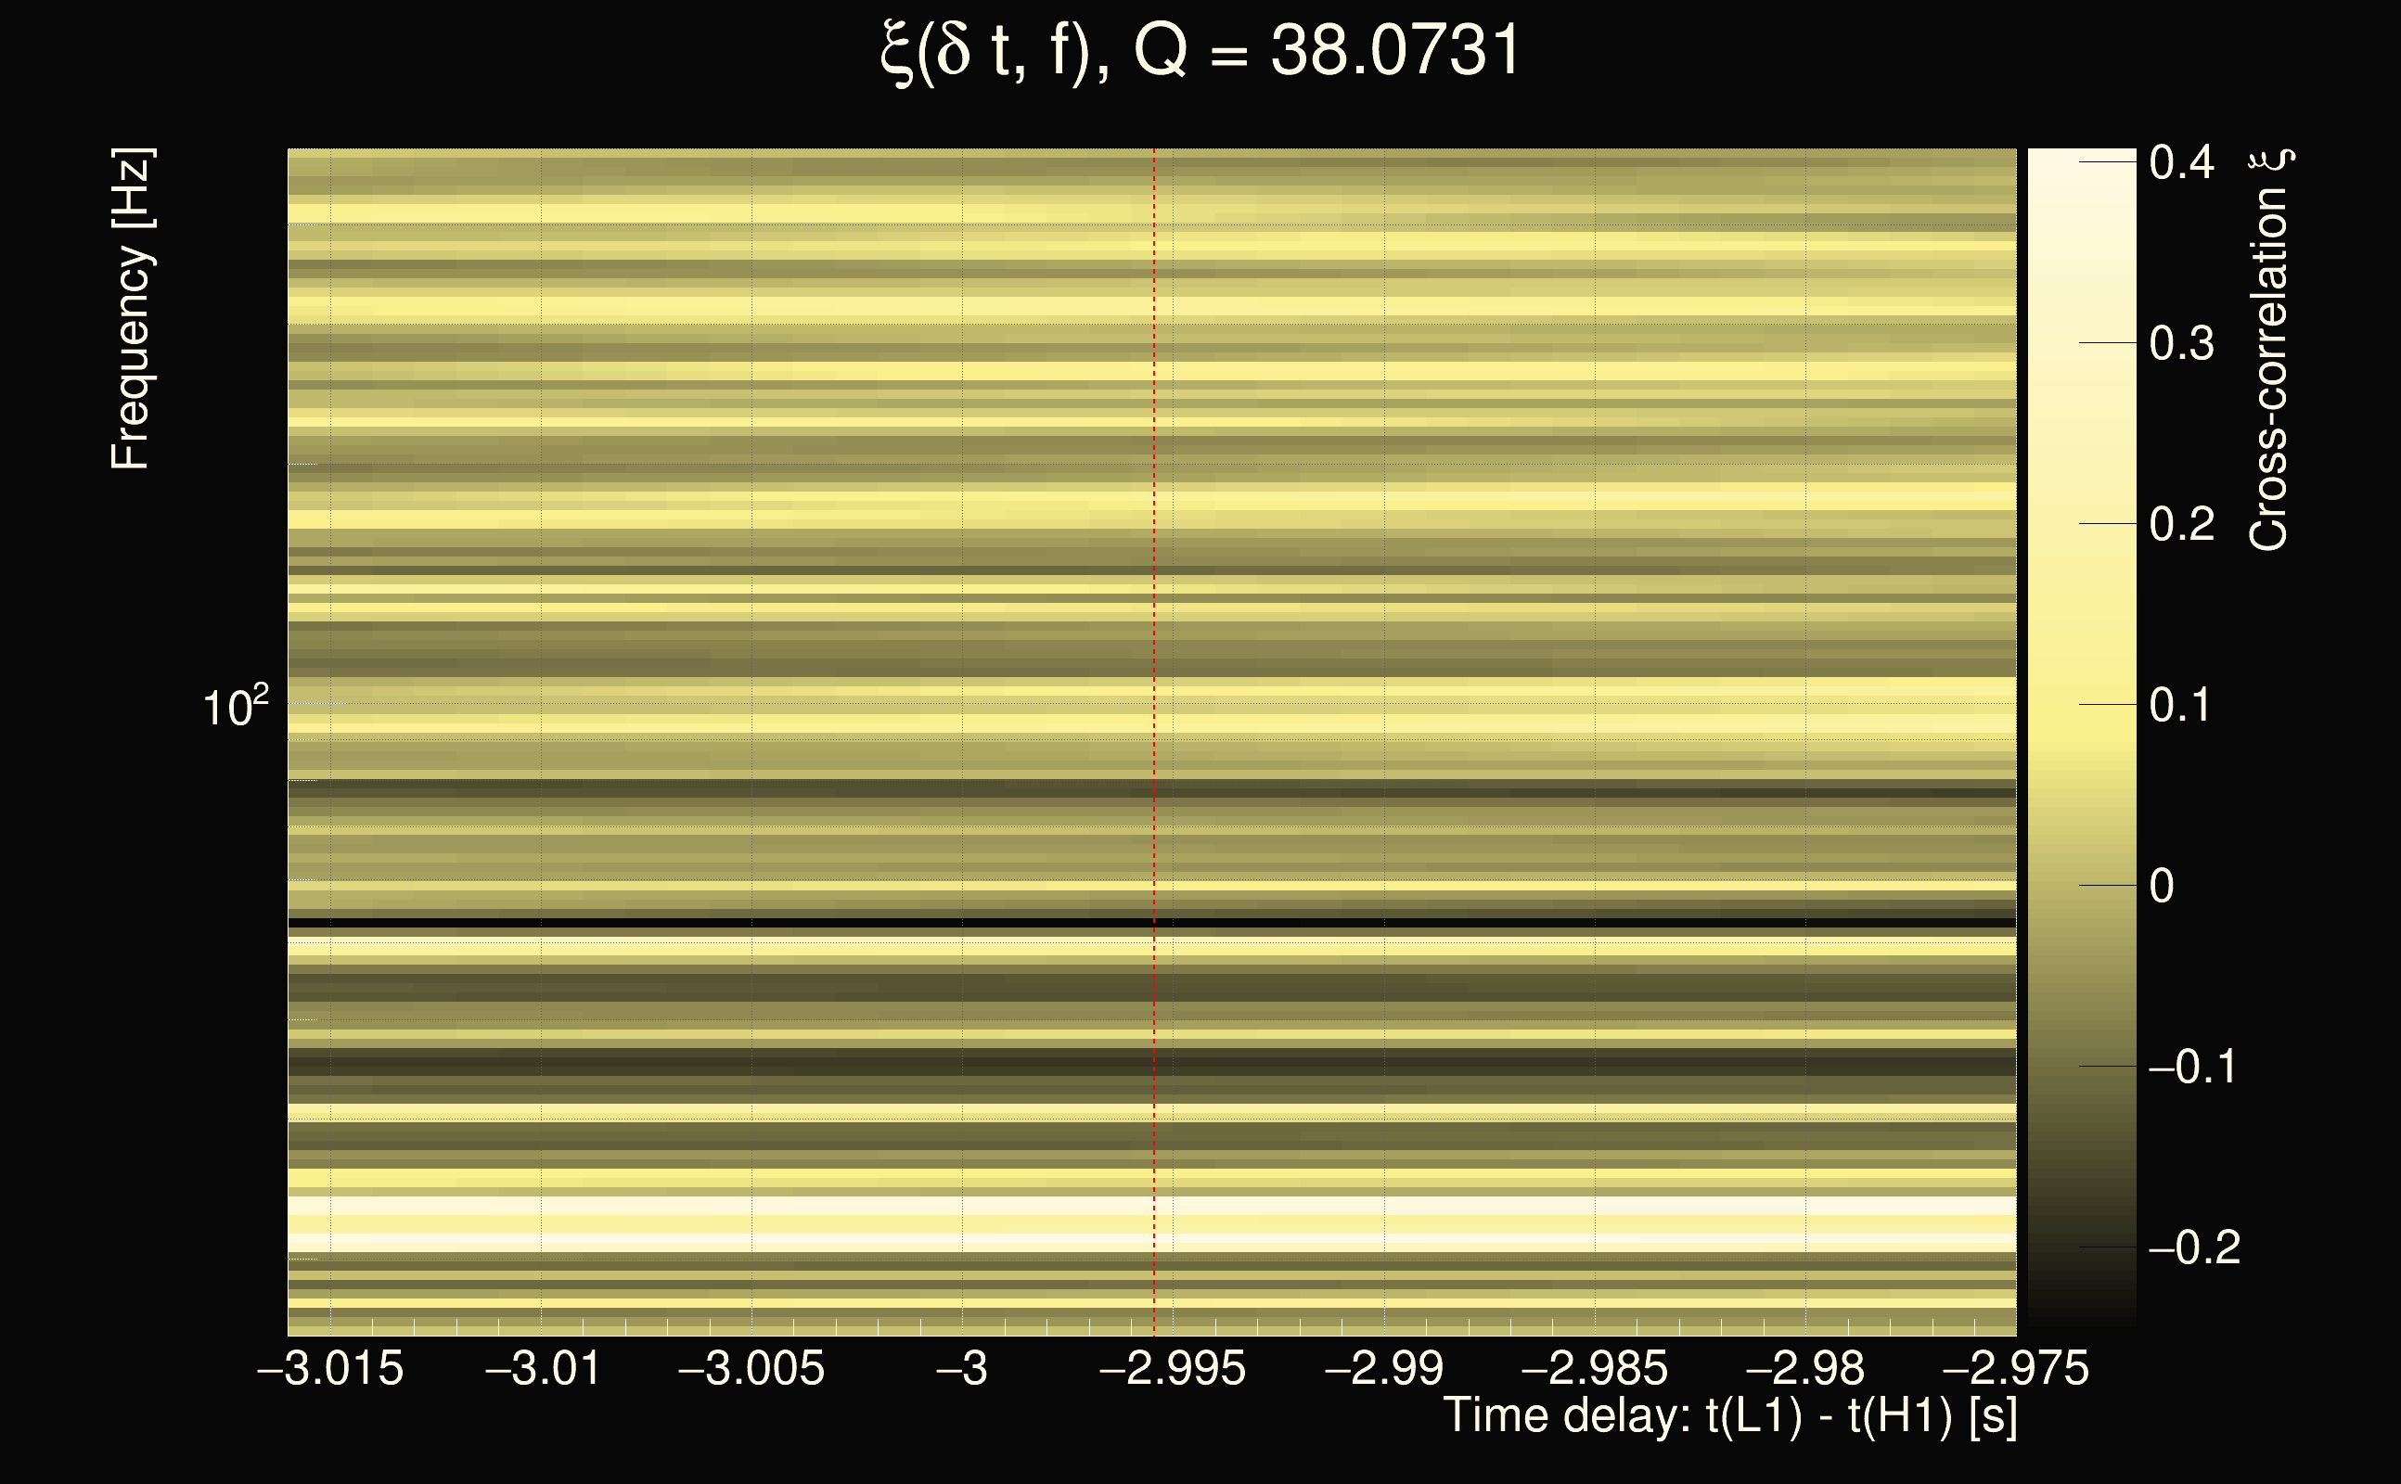Click the Time delay: t(L1) - t(H1) axis label
Image resolution: width=2401 pixels, height=1484 pixels.
pyautogui.click(x=1729, y=1416)
